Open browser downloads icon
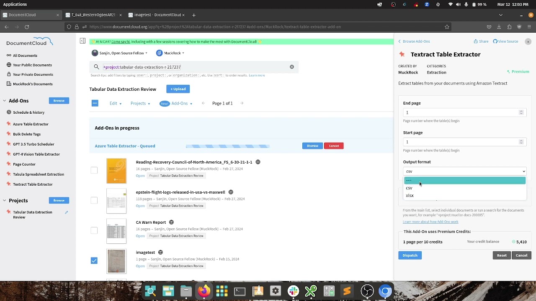Screen dimensions: 536x301 499,27
